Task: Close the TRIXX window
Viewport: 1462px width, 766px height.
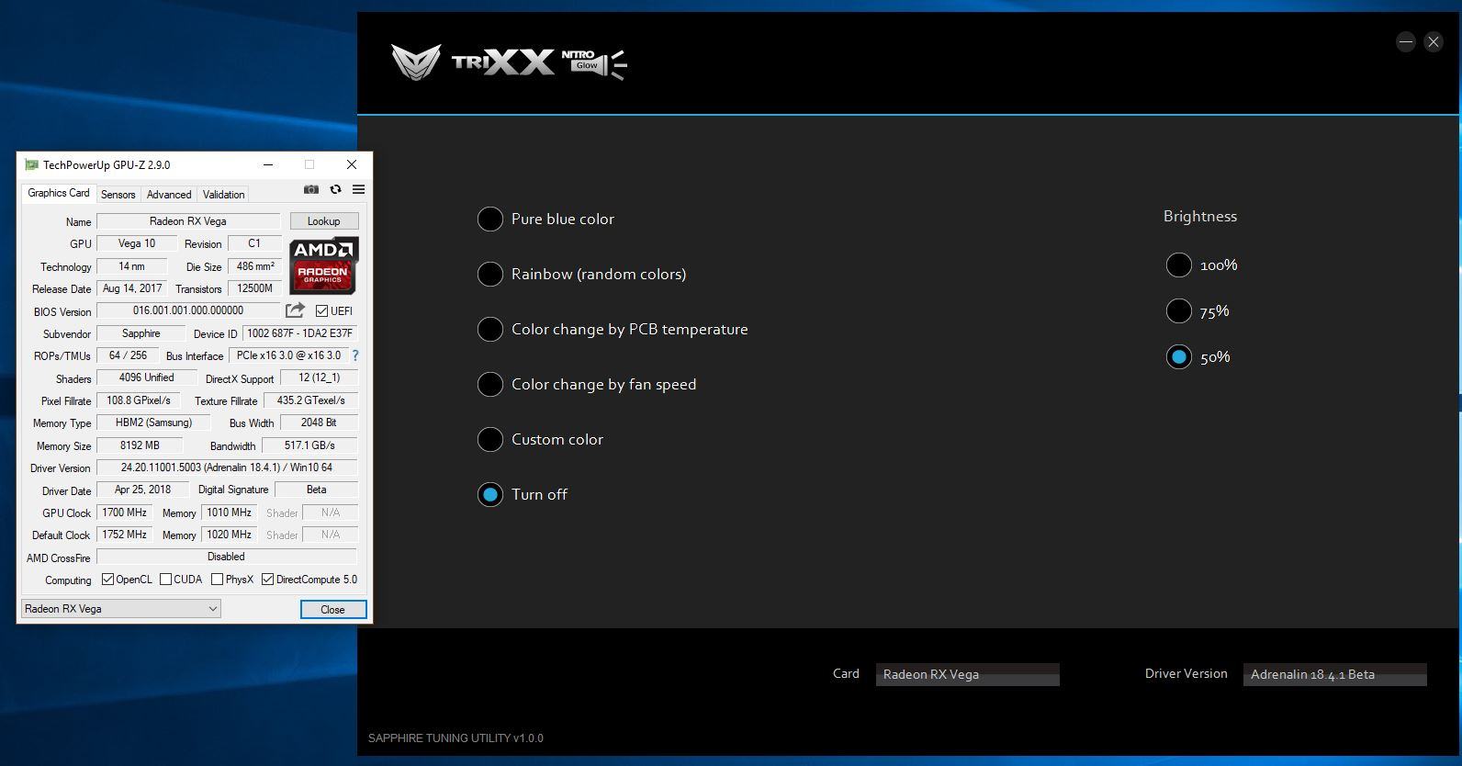Action: coord(1434,41)
